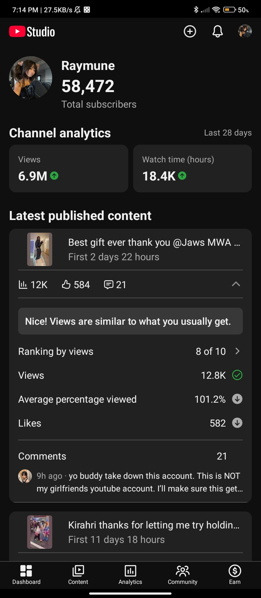
Task: Open Best gift ever video thumbnail
Action: point(40,249)
